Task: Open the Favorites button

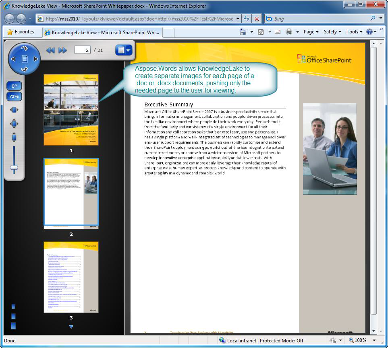Action: pyautogui.click(x=20, y=32)
